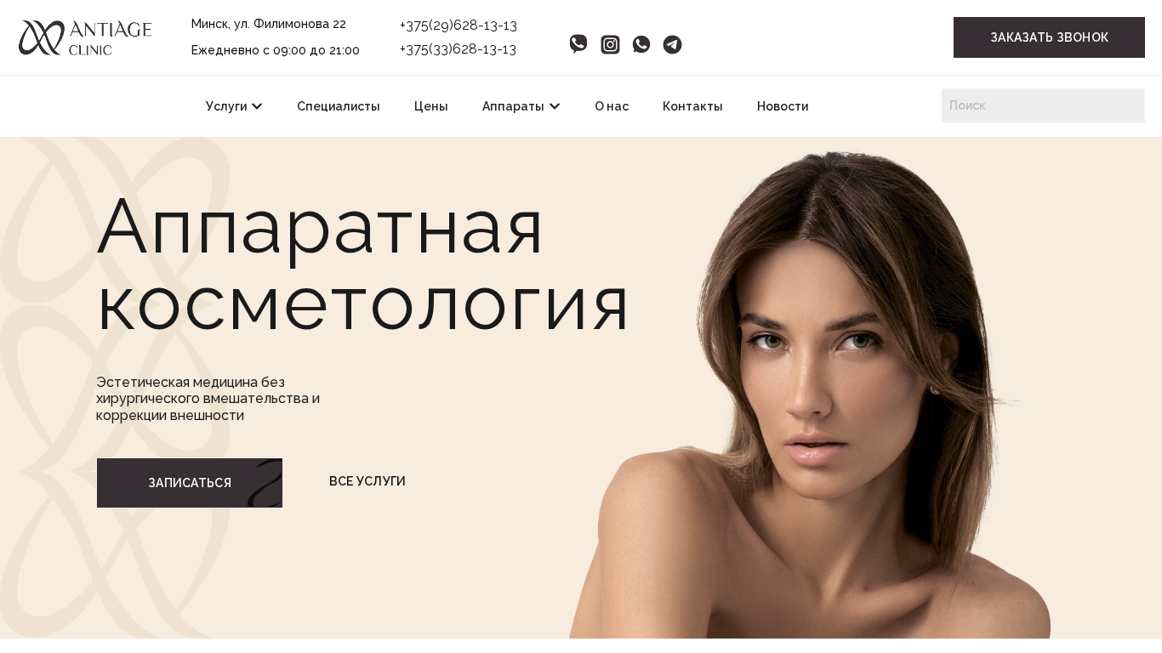Click the Заказать звонок button
This screenshot has height=653, width=1162.
1049,37
